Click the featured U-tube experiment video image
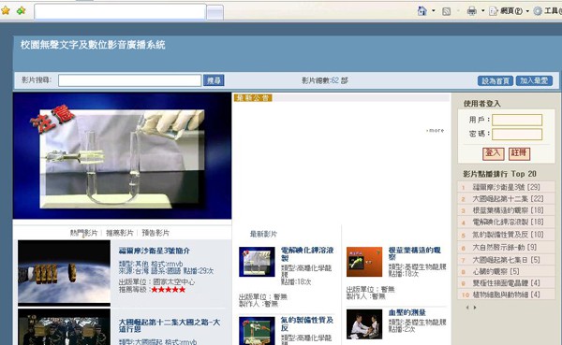The width and height of the screenshot is (562, 345). pos(122,156)
